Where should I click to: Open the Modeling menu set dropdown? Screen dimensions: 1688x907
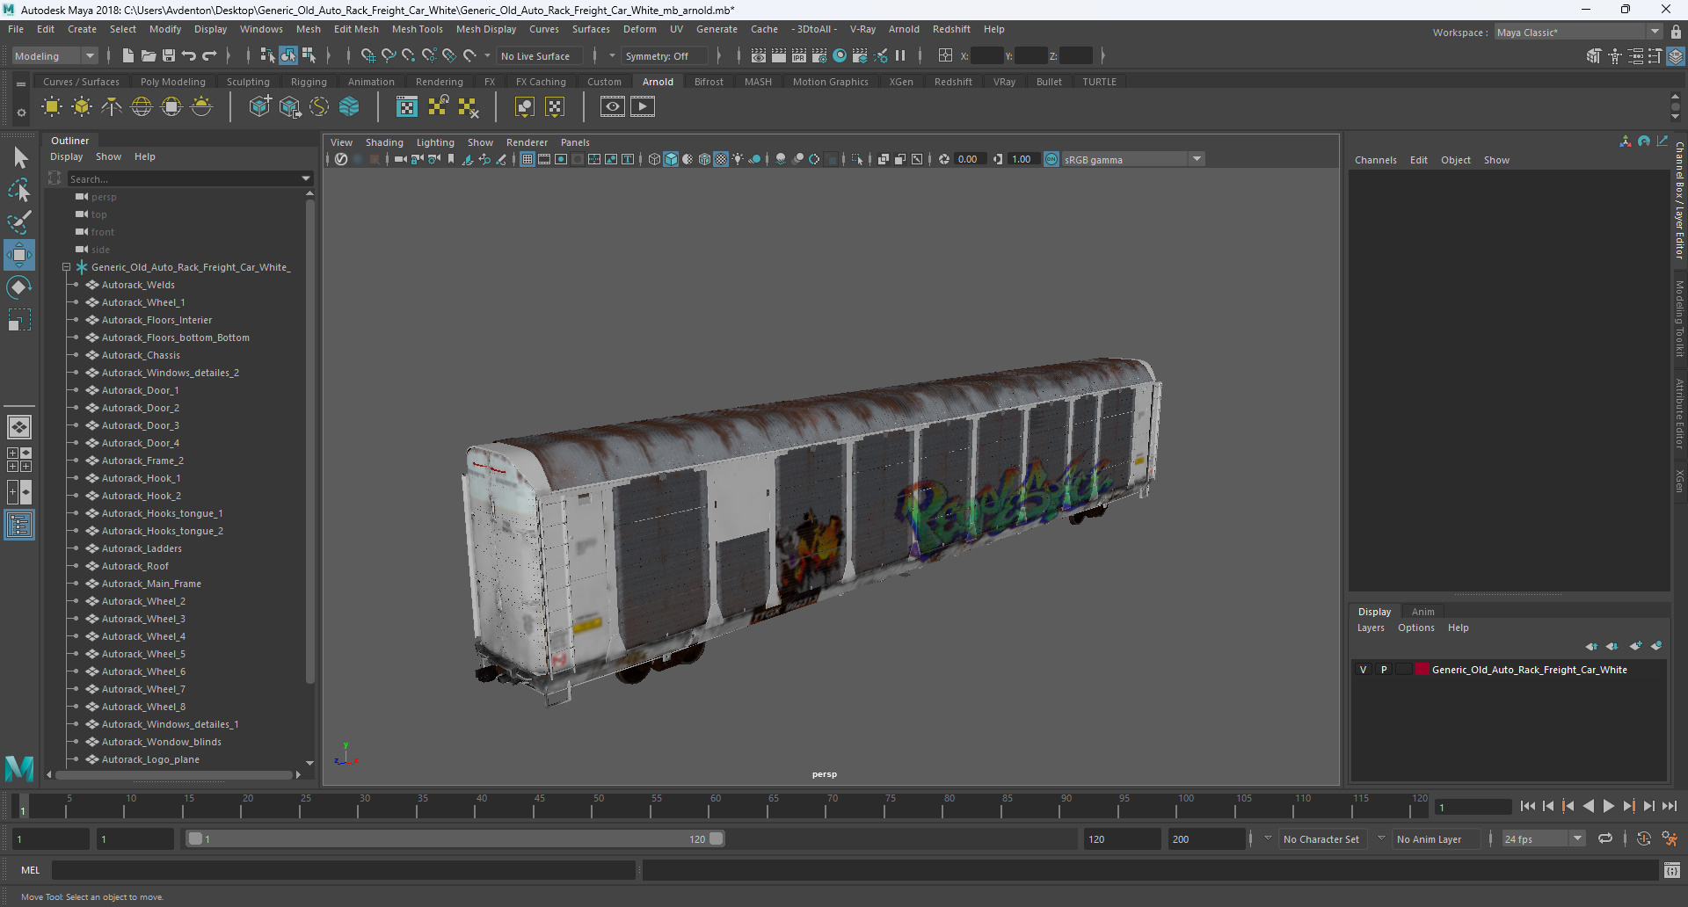tap(55, 55)
